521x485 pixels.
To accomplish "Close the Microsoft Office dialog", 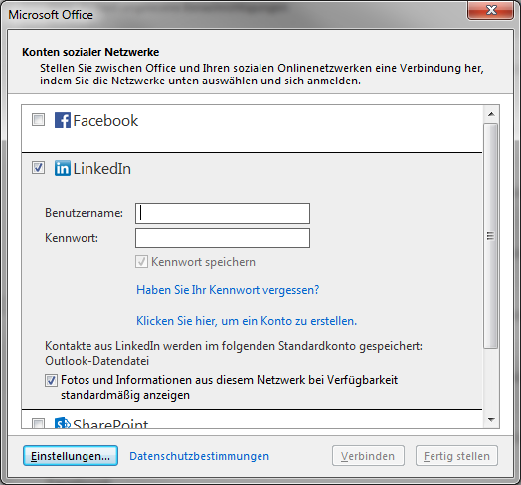I will pyautogui.click(x=491, y=10).
